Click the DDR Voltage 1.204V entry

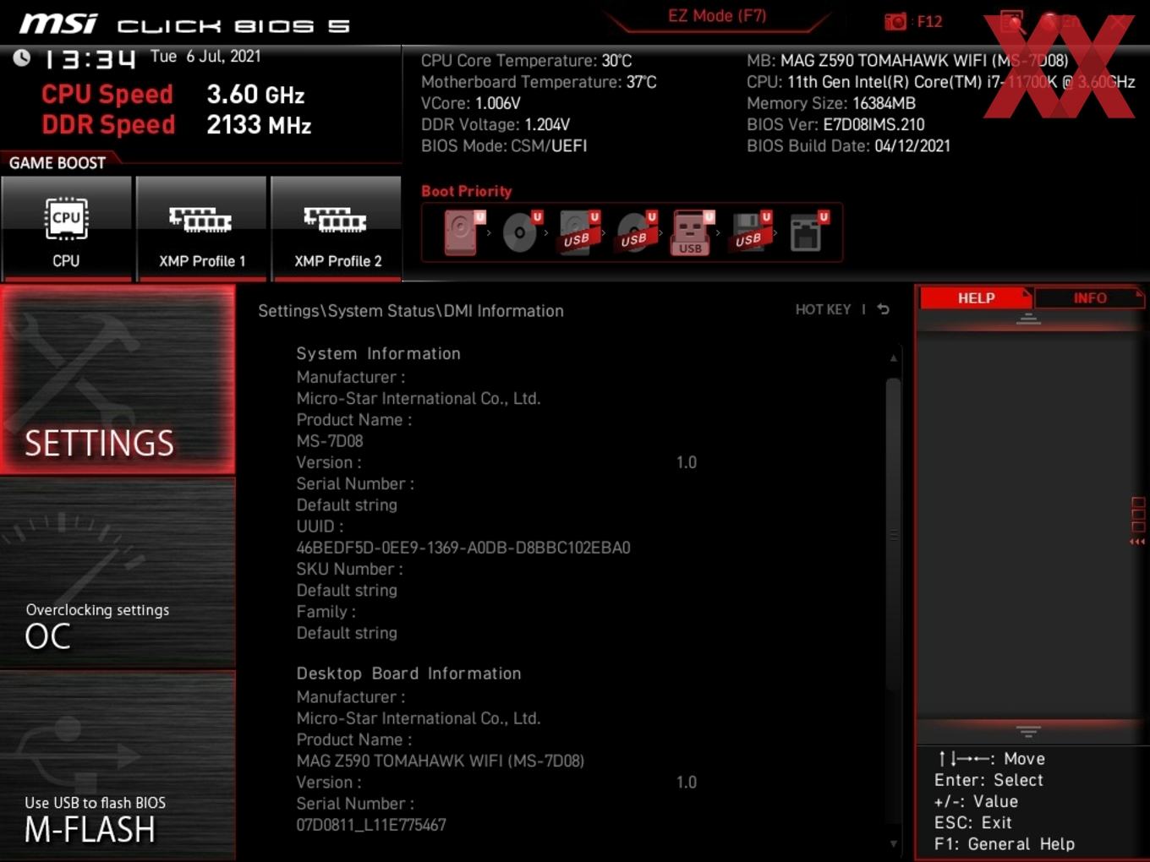tap(496, 124)
